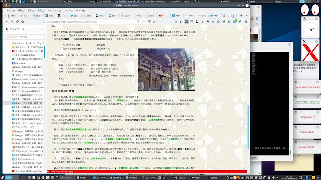321x180 pixels.
Task: Open the チャンネルの動画 - YouTube bookmark
Action: coord(28,171)
